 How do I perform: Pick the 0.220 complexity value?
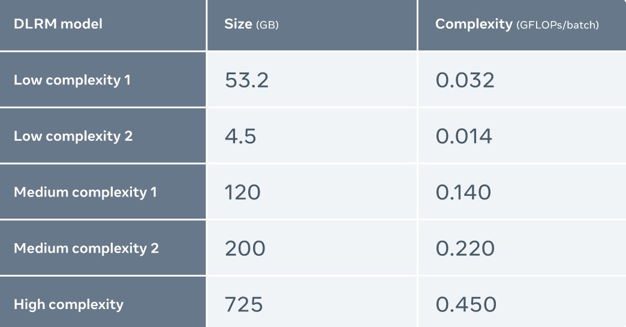tap(465, 249)
